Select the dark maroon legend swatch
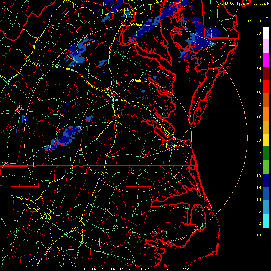Viewport: 271px width, 271px height. 266,73
